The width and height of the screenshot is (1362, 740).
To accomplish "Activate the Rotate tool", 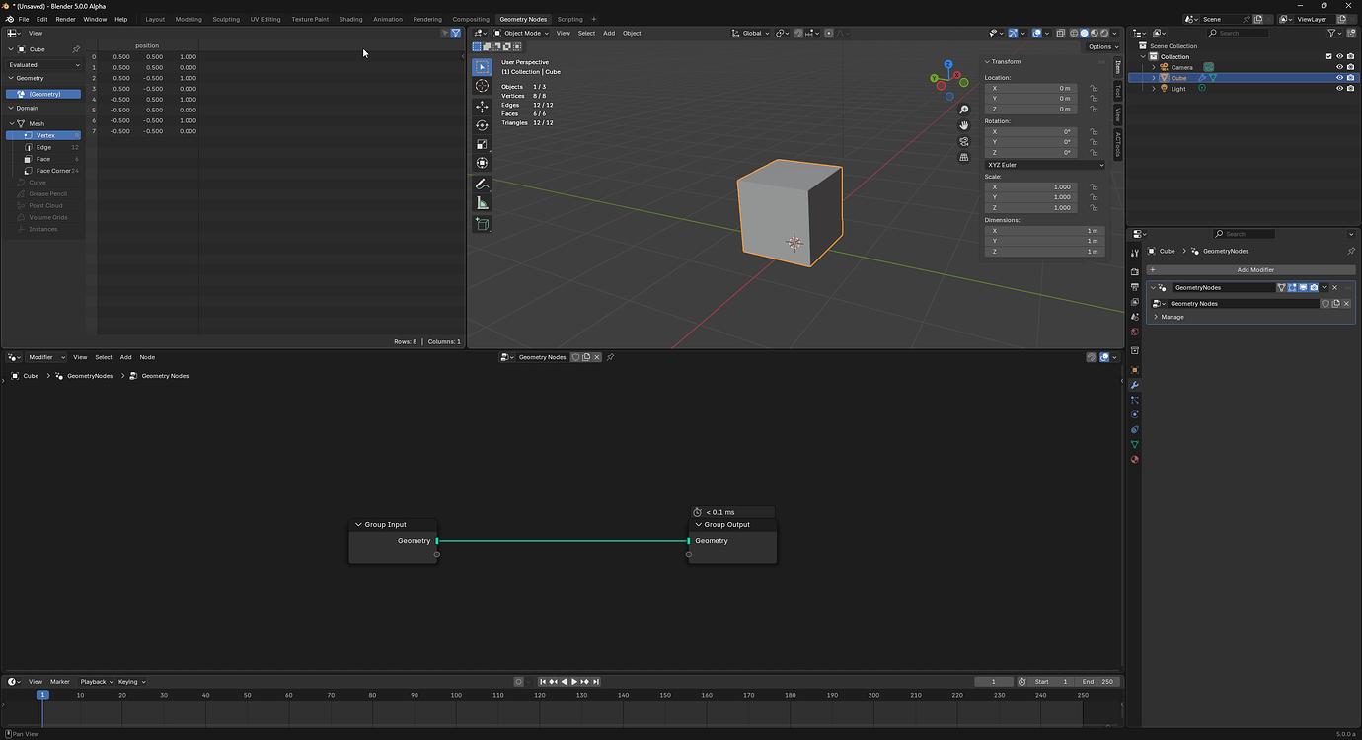I will [482, 125].
